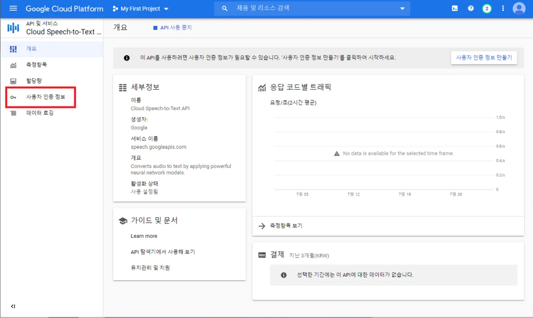Click the 할당량 quota icon in sidebar
Viewport: 533px width, 318px height.
(x=13, y=81)
